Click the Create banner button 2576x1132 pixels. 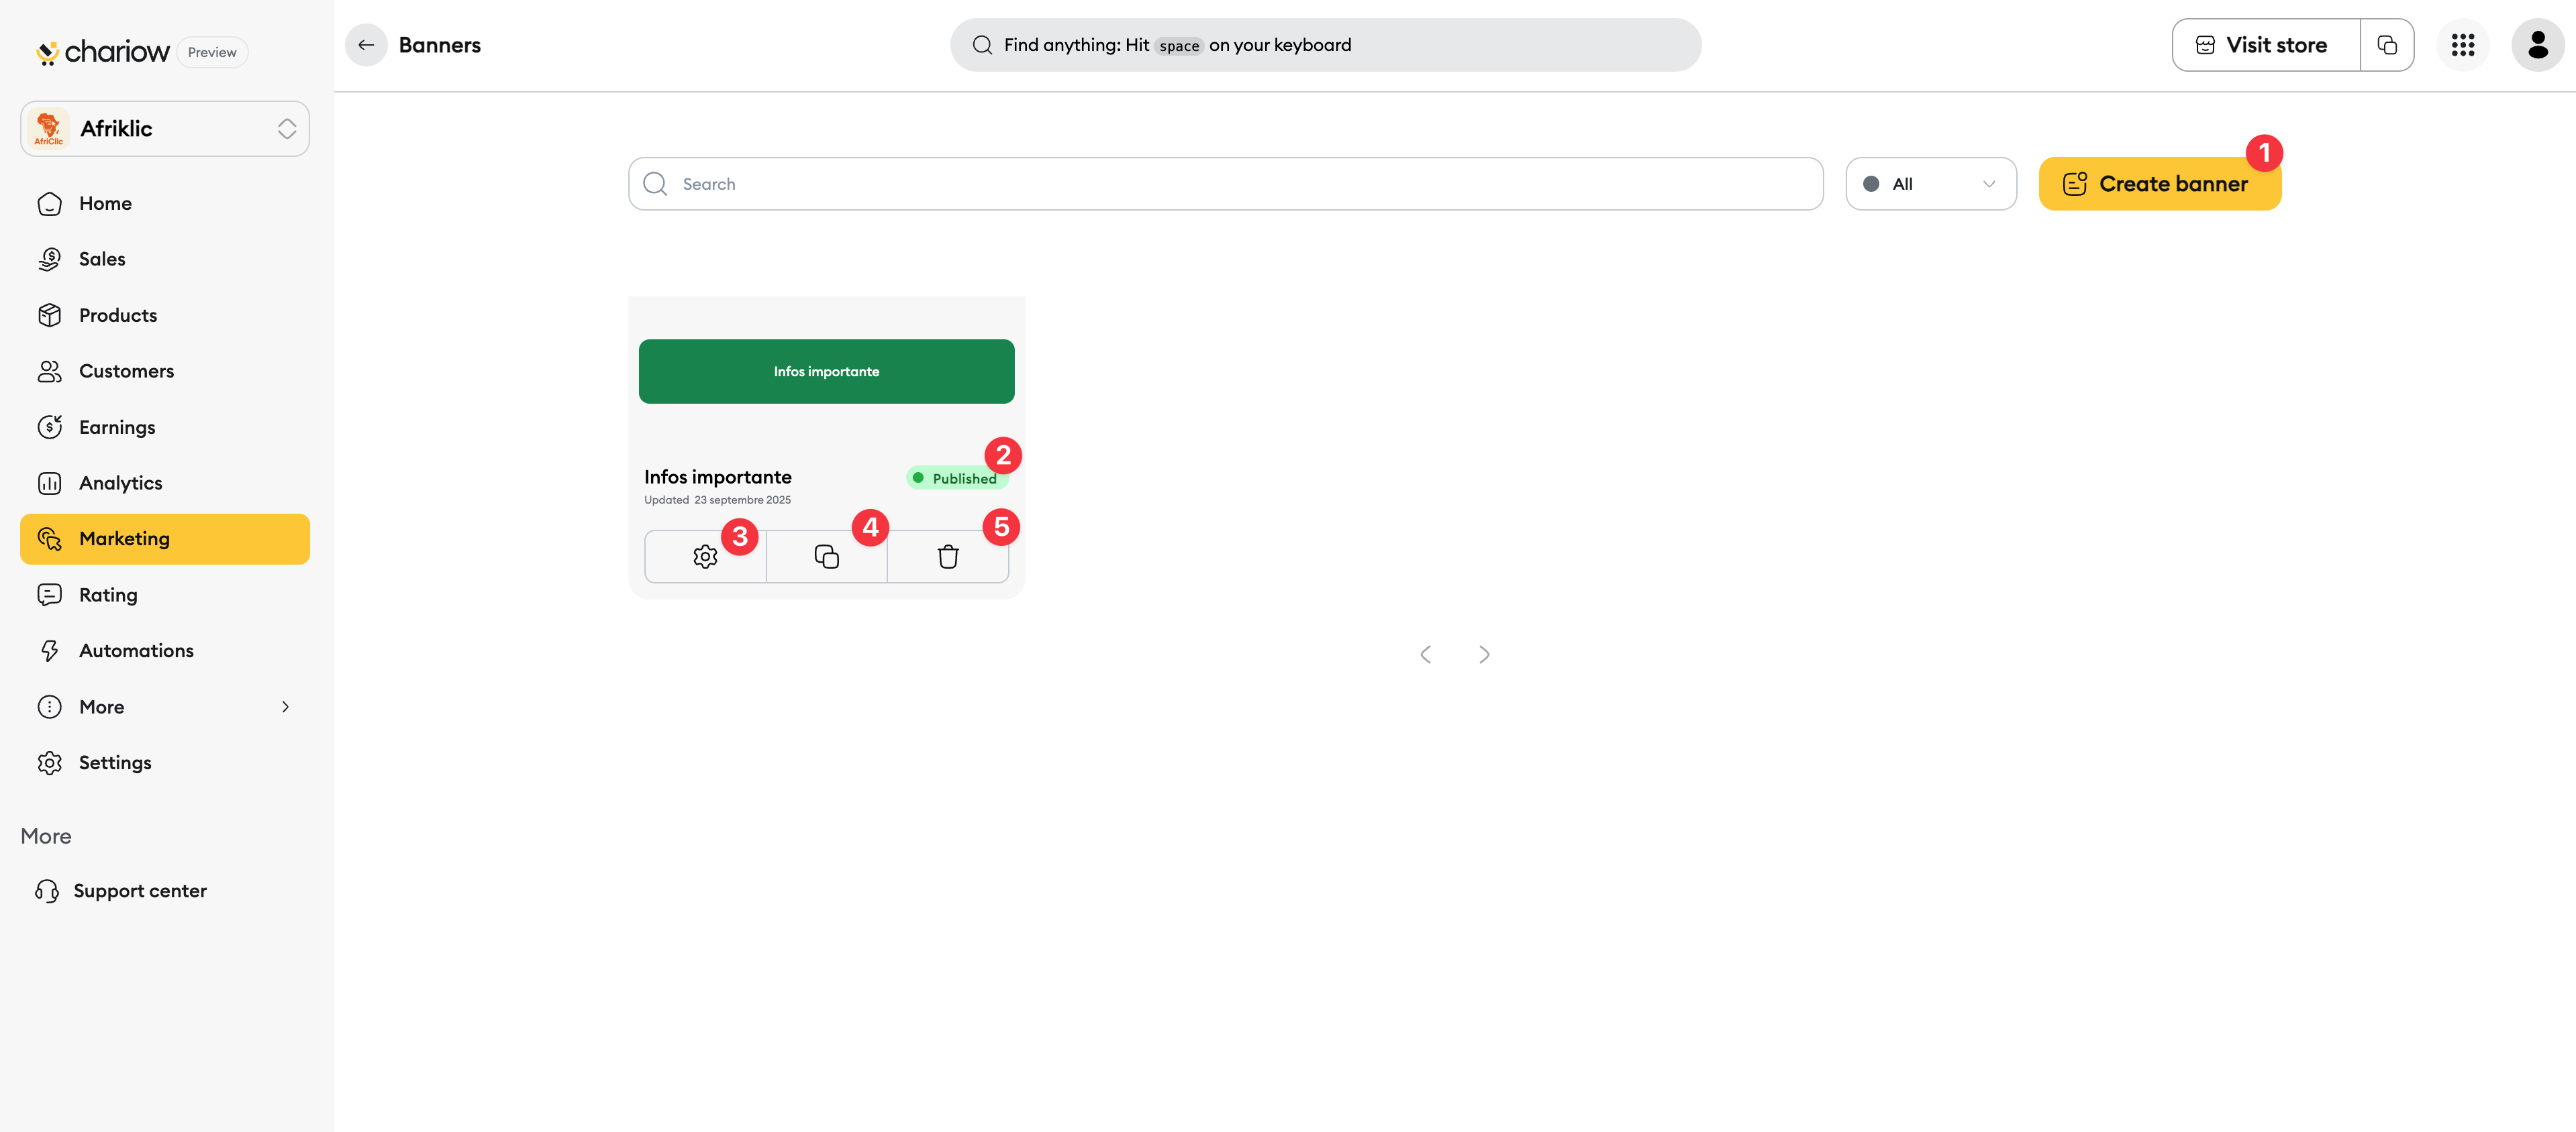pyautogui.click(x=2159, y=184)
